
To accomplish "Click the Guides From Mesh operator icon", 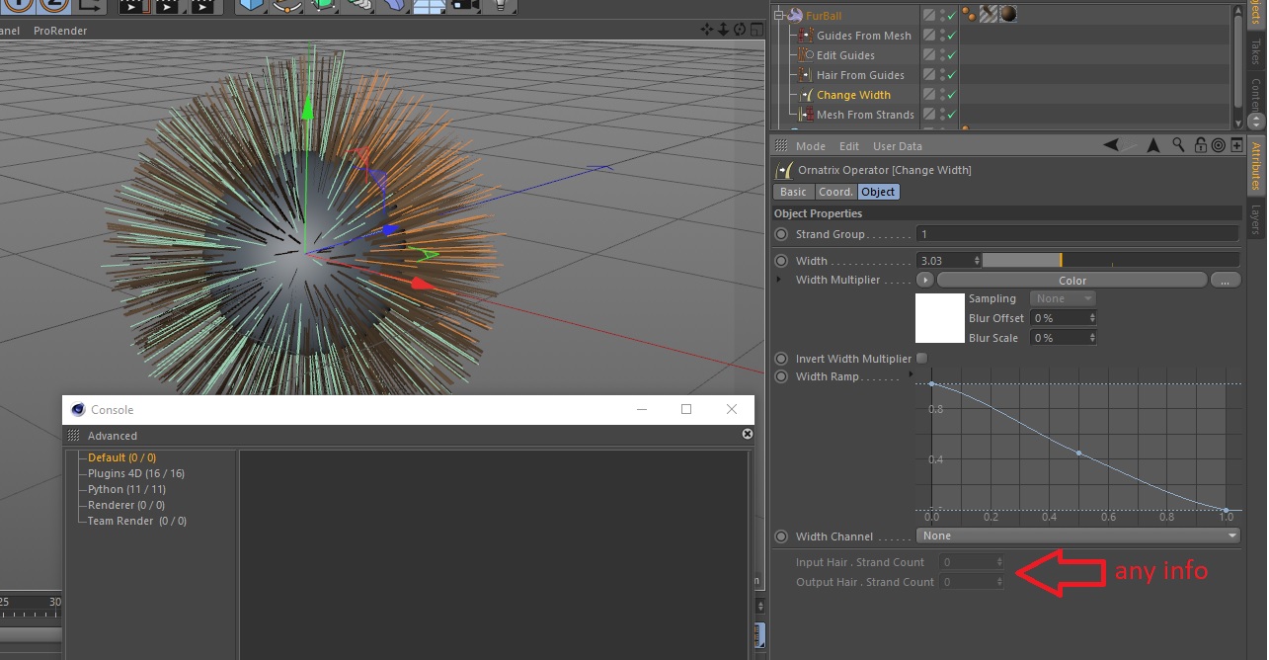I will click(x=806, y=36).
